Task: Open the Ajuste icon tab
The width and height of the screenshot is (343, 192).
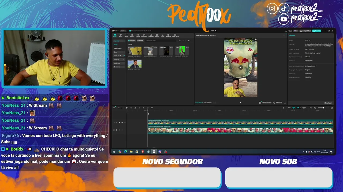Action: coord(162,35)
